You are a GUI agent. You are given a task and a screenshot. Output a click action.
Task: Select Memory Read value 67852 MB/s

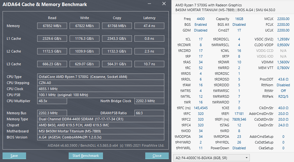point(52,26)
